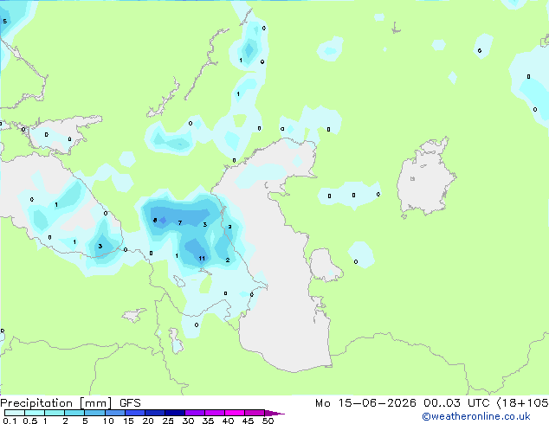Viewport: 549px width, 424px height.
Task: Click the legend scale label '0.5'
Action: pyautogui.click(x=30, y=421)
